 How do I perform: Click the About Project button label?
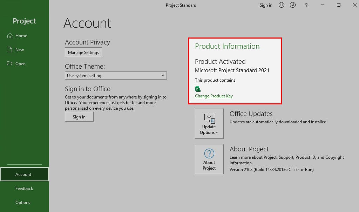(x=209, y=165)
